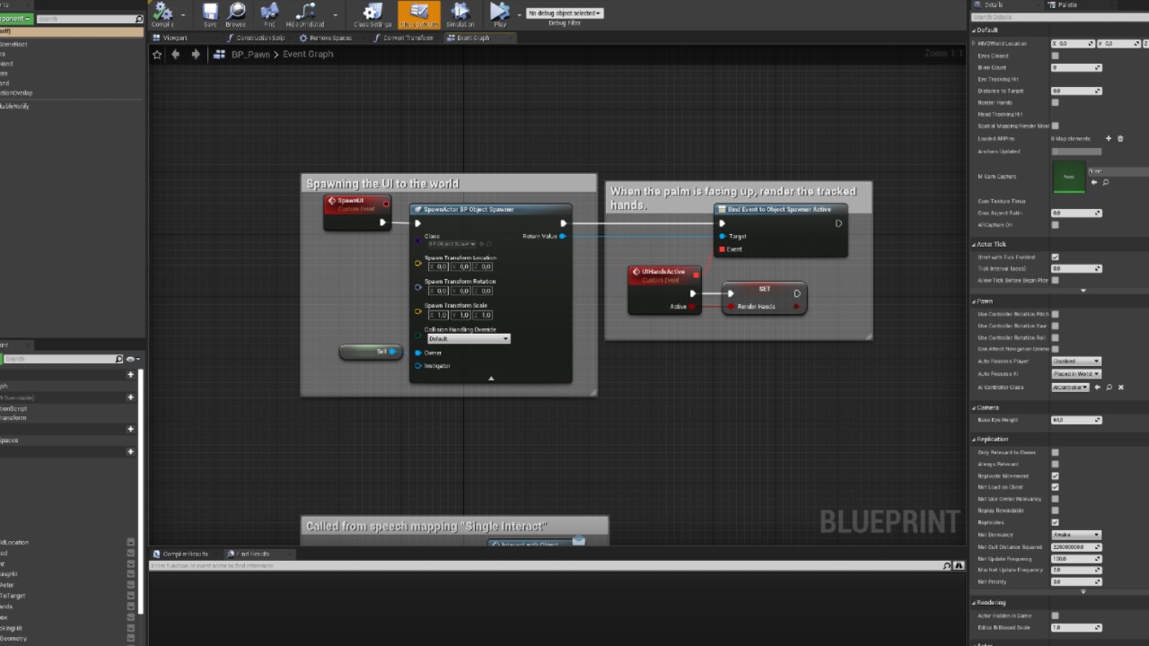Switch to the Palette tab
The image size is (1149, 646).
click(1066, 4)
